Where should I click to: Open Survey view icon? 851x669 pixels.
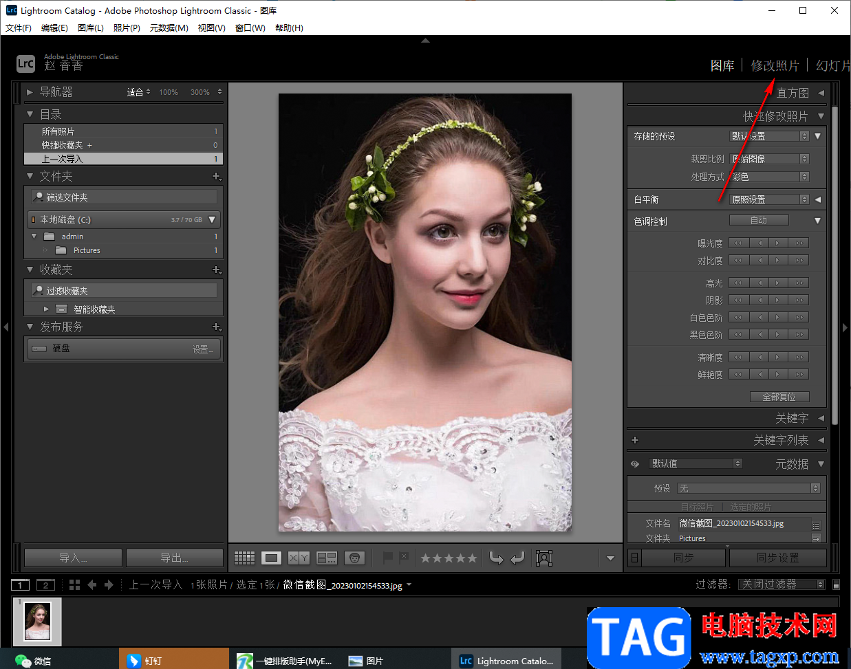click(326, 558)
